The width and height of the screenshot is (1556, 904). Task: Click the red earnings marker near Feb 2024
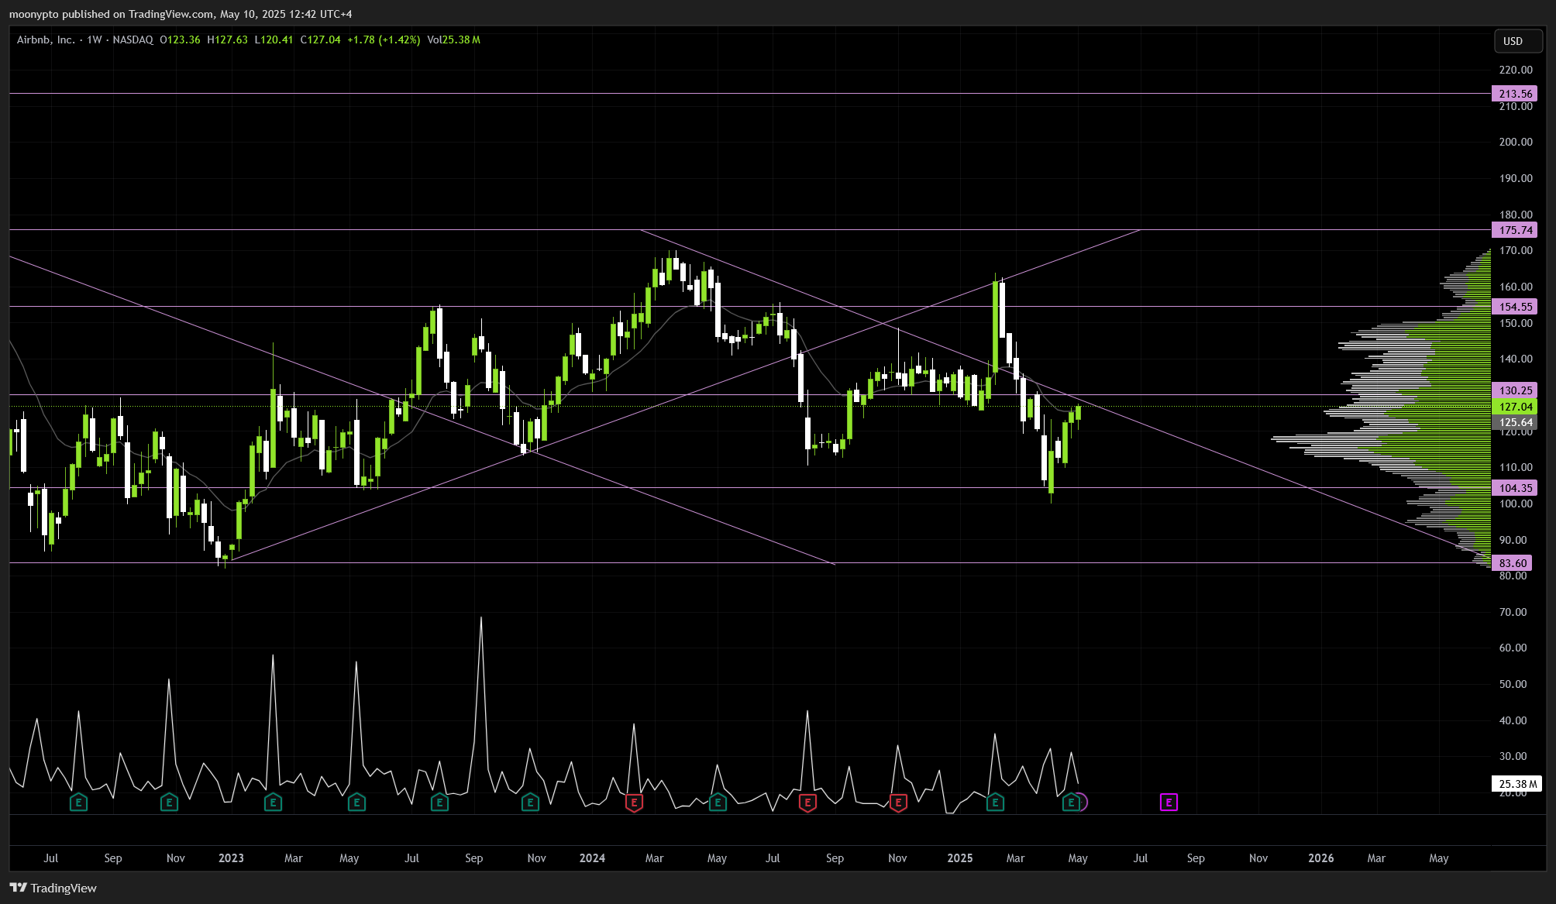[x=634, y=803]
